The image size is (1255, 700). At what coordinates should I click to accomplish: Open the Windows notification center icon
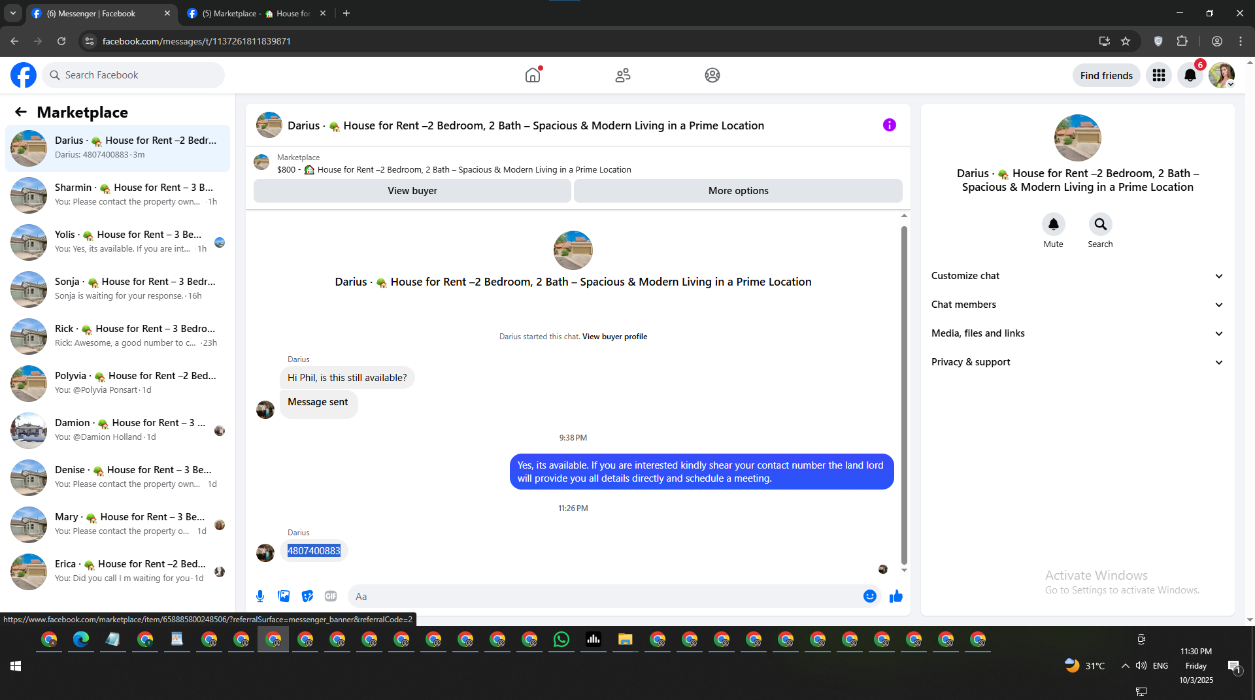point(1234,666)
